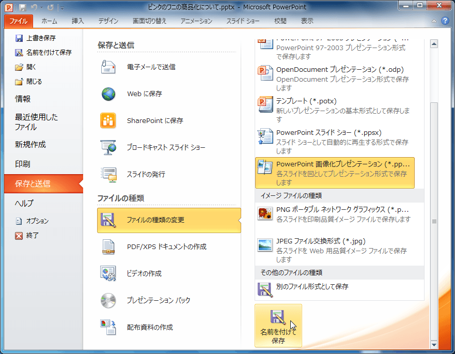Image resolution: width=455 pixels, height=354 pixels.
Task: Click the file type list scroll-up arrow
Action: [x=434, y=44]
